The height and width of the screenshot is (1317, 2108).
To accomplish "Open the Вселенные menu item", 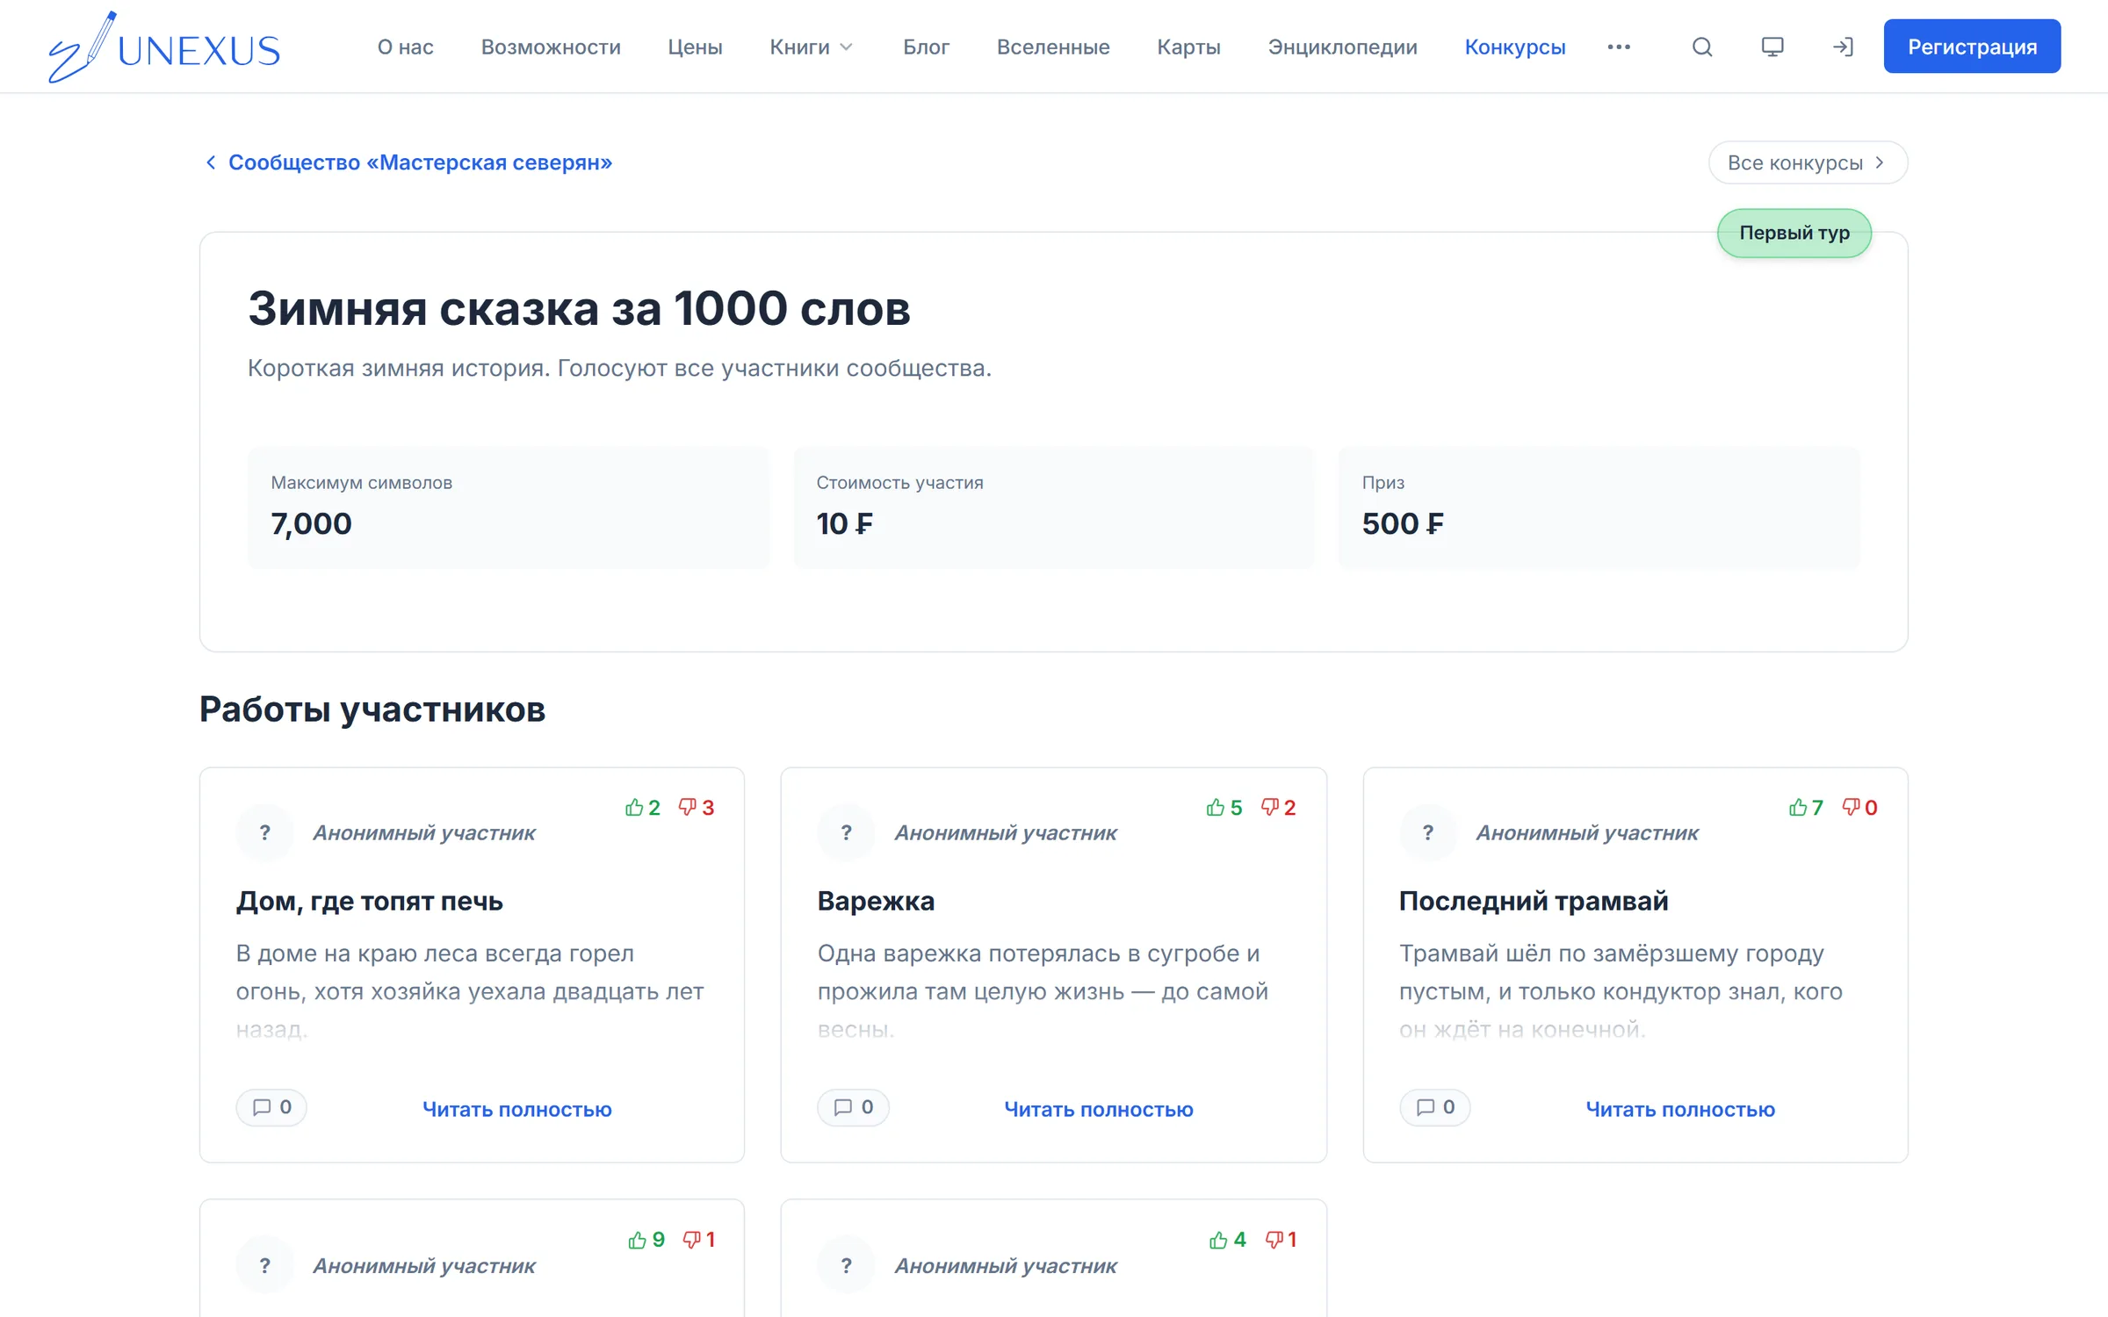I will point(1053,47).
